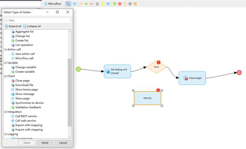
Task: Pick the gray circle event tool
Action: coord(130,4)
